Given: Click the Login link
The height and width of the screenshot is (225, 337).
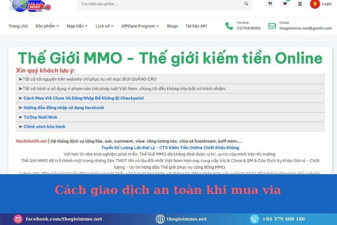Looking at the screenshot, I should 327,4.
